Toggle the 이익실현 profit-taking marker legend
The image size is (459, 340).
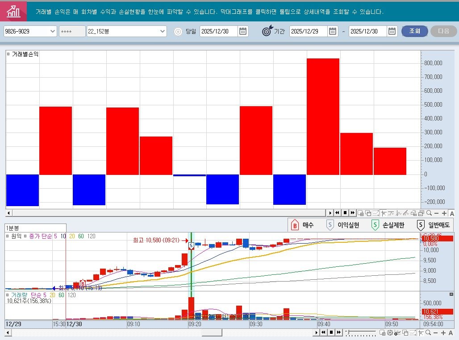tap(343, 225)
